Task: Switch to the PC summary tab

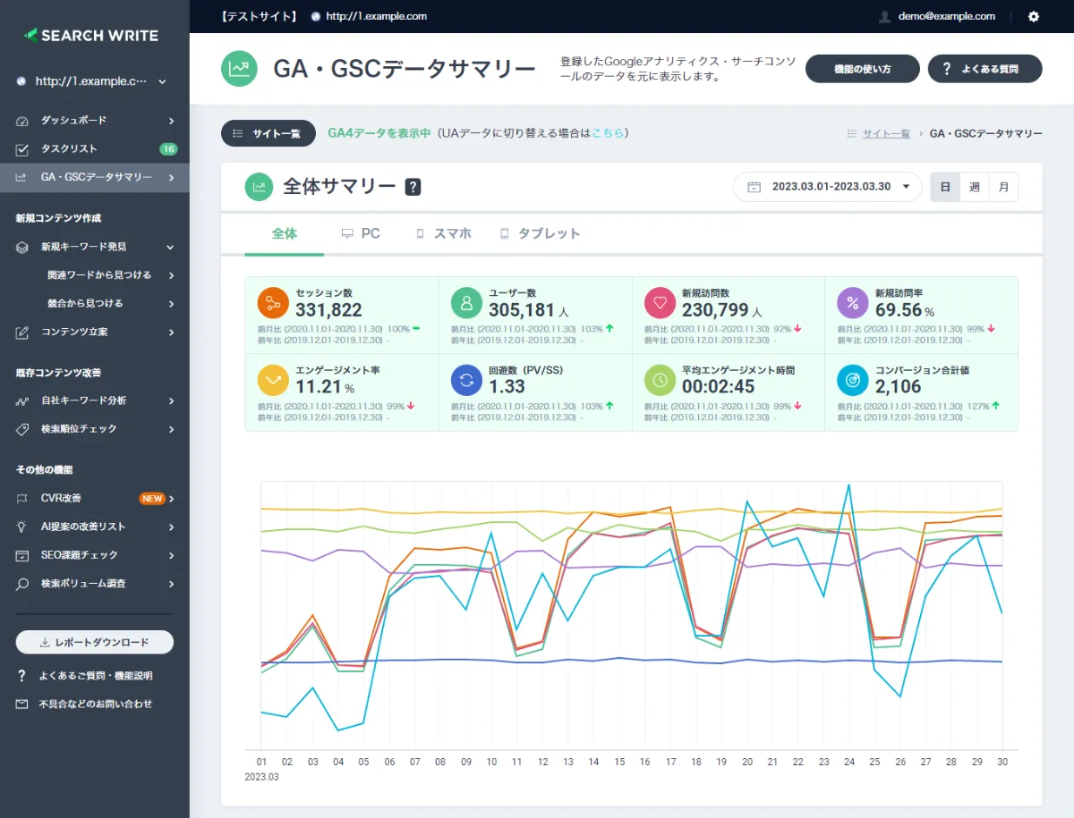Action: pos(362,232)
